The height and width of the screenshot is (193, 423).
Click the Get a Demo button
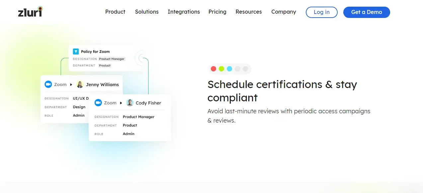click(x=367, y=12)
